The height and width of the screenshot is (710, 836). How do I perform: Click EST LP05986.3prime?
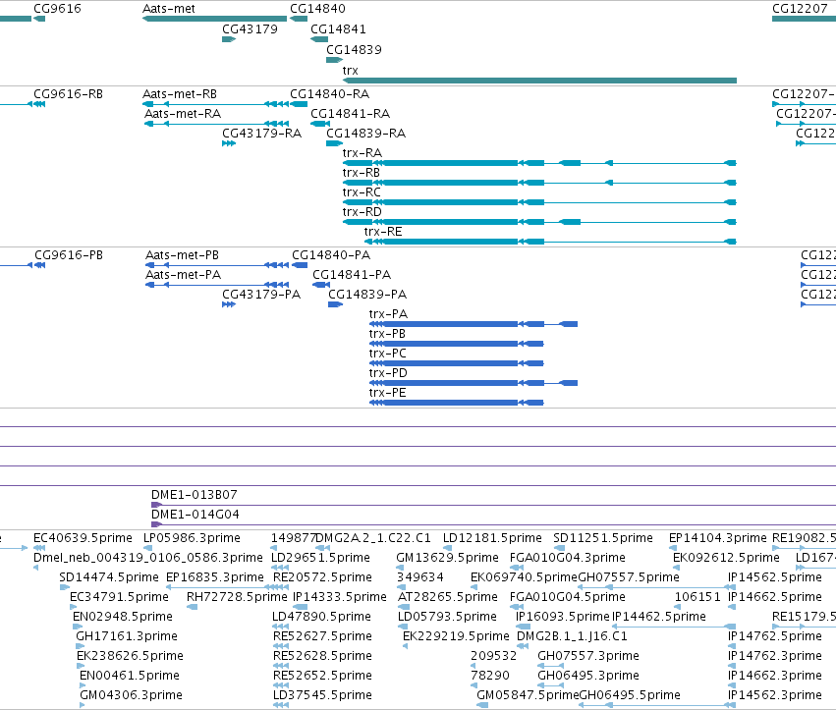(192, 538)
